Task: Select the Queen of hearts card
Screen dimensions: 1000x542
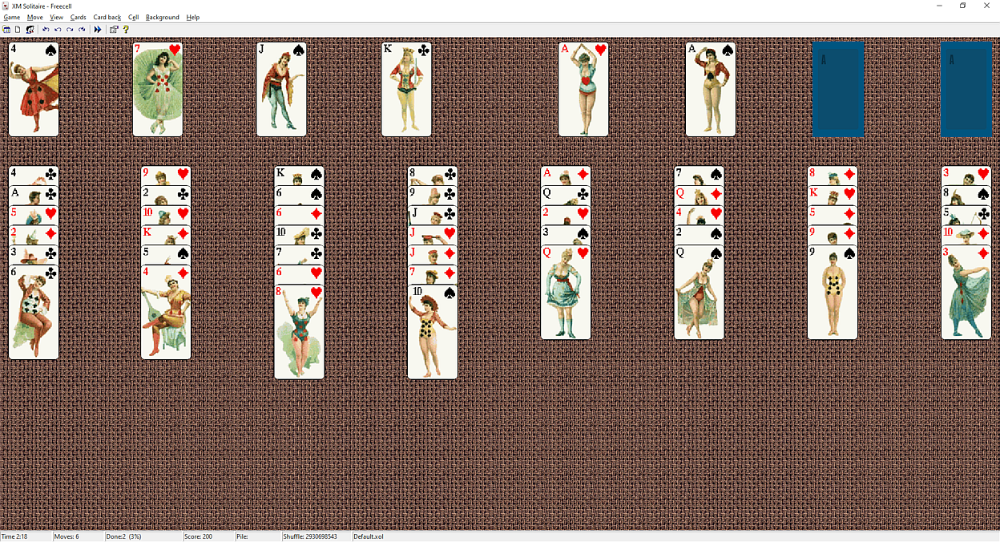Action: click(566, 293)
